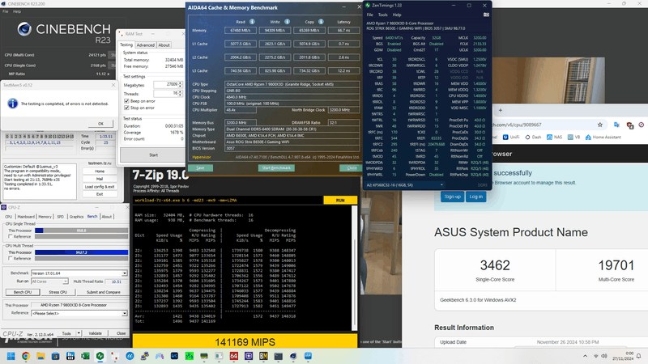Click CPU-Z multi thread score bar
Image resolution: width=648 pixels, height=364 pixels.
[x=82, y=252]
